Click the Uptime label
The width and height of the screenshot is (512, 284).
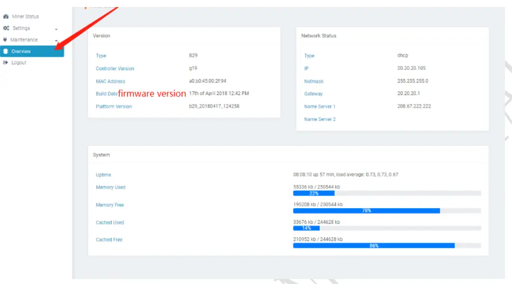click(x=103, y=175)
